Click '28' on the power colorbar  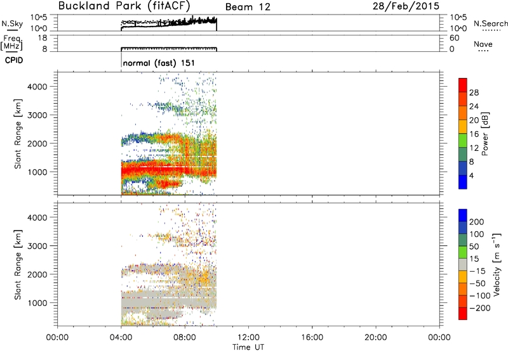[x=474, y=93]
